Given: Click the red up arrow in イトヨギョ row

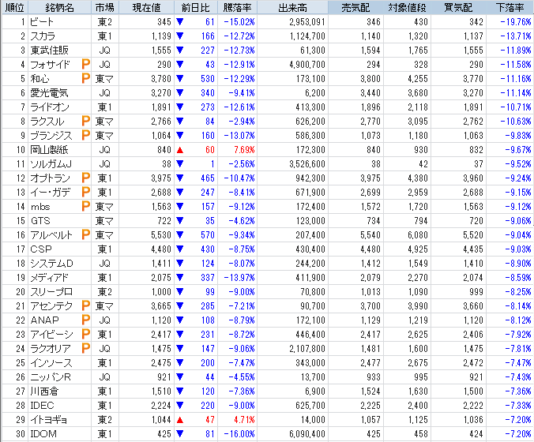Looking at the screenshot, I should pyautogui.click(x=180, y=420).
